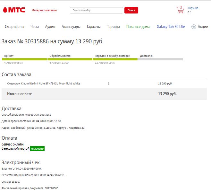Open the Акции menu item
The height and width of the screenshot is (193, 211).
203,27
